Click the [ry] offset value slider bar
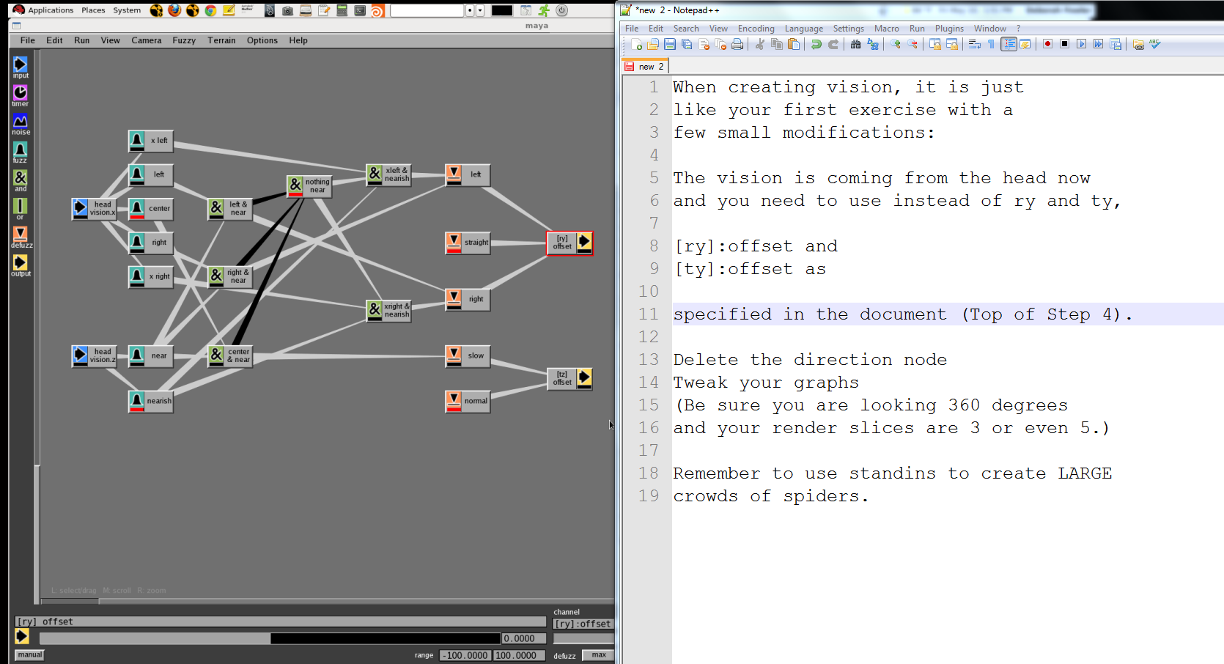 point(270,638)
